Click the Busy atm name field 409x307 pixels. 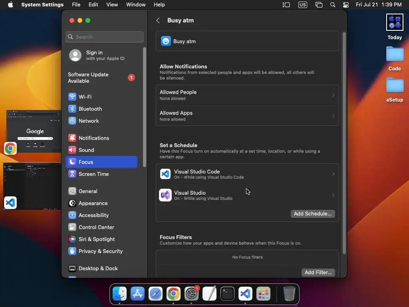[x=247, y=41]
